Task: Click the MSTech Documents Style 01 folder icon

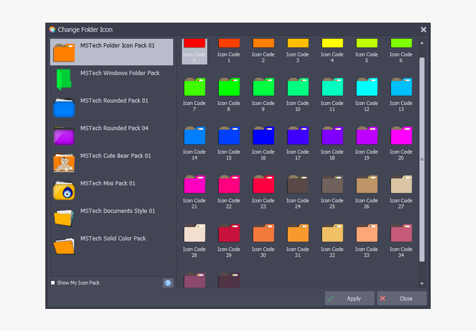Action: 64,217
